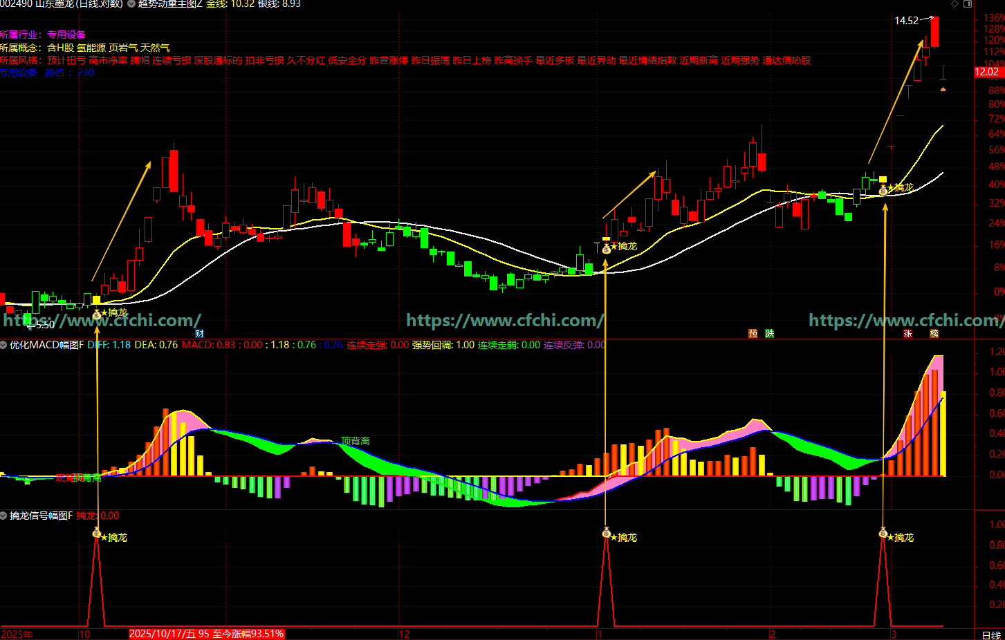Expand the 擒龙信号幅图F indicator dropdown arrow
This screenshot has width=1005, height=640.
4,516
